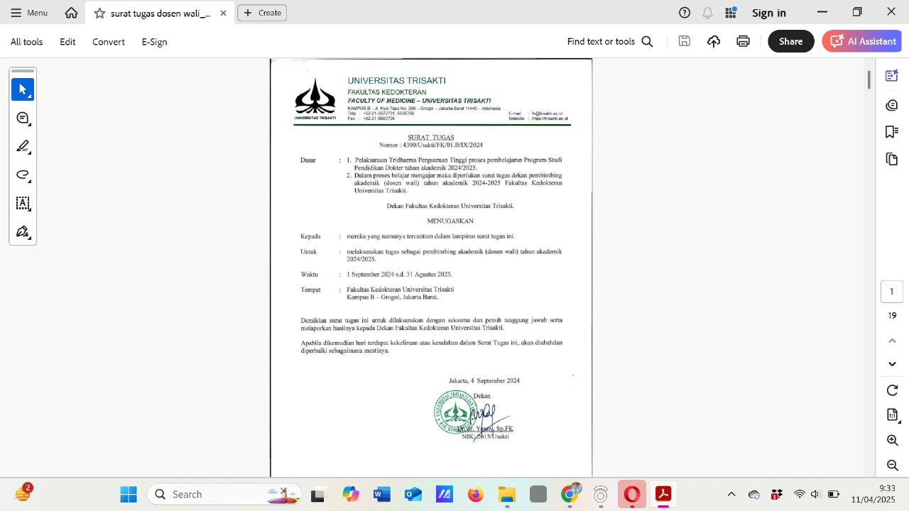This screenshot has width=909, height=511.
Task: Go to next page with down chevron
Action: tap(893, 364)
